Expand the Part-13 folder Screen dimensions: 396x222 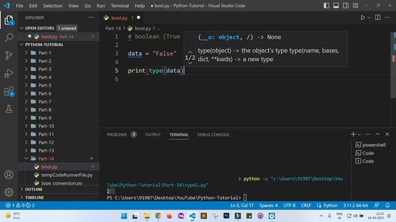pos(46,150)
